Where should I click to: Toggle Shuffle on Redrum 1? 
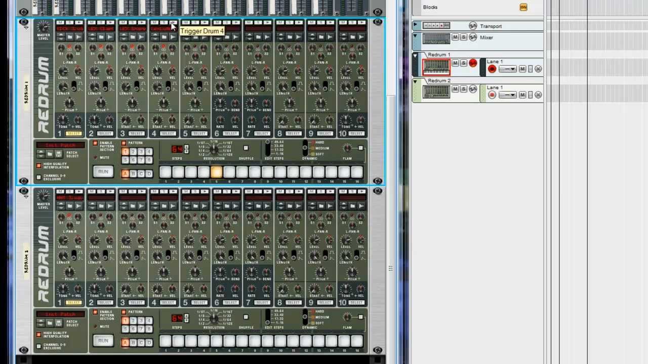click(246, 148)
